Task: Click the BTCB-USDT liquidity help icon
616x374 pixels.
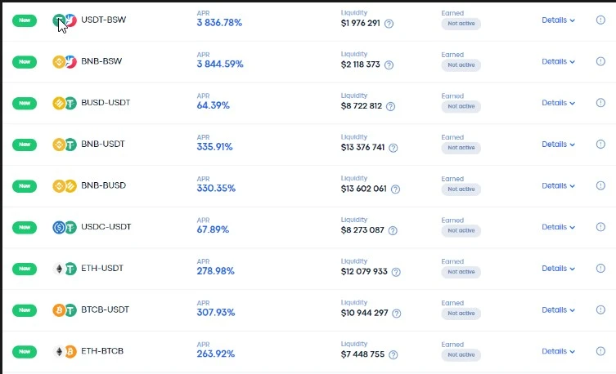Action: (397, 314)
